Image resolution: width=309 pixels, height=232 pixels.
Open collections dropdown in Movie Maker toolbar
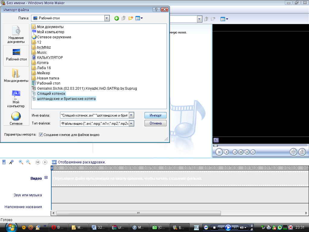click(199, 19)
